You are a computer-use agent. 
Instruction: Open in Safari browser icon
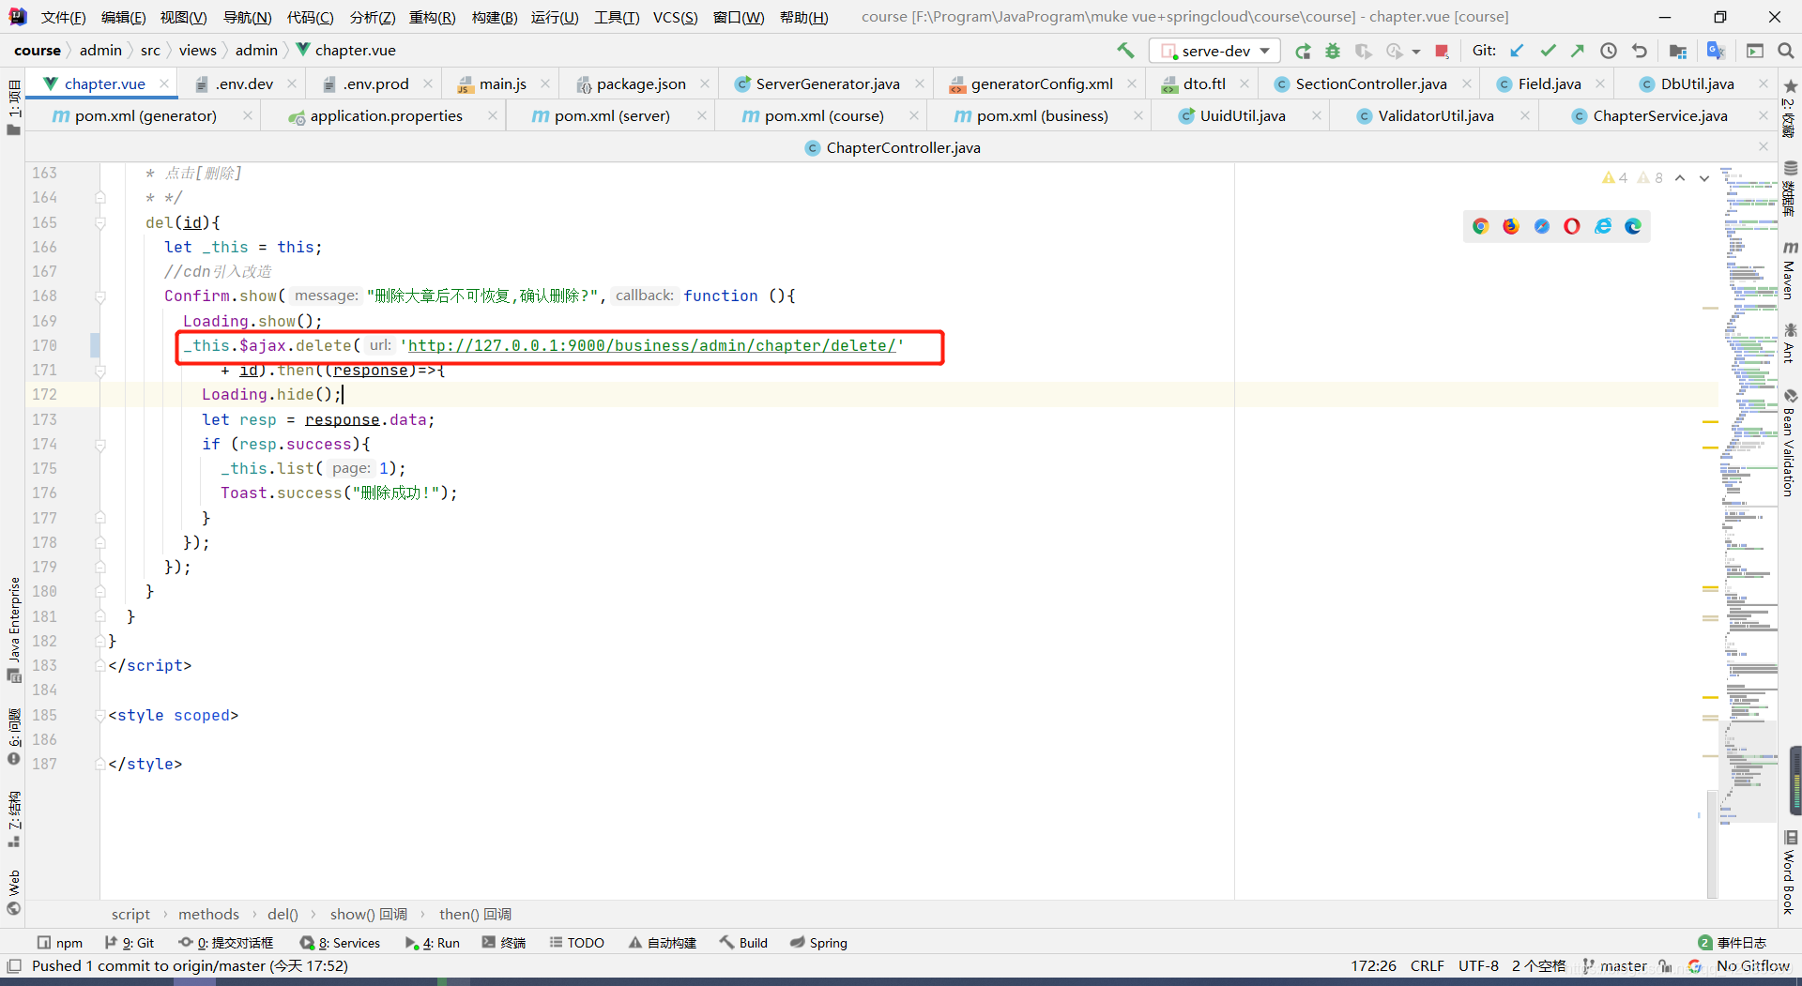point(1542,226)
